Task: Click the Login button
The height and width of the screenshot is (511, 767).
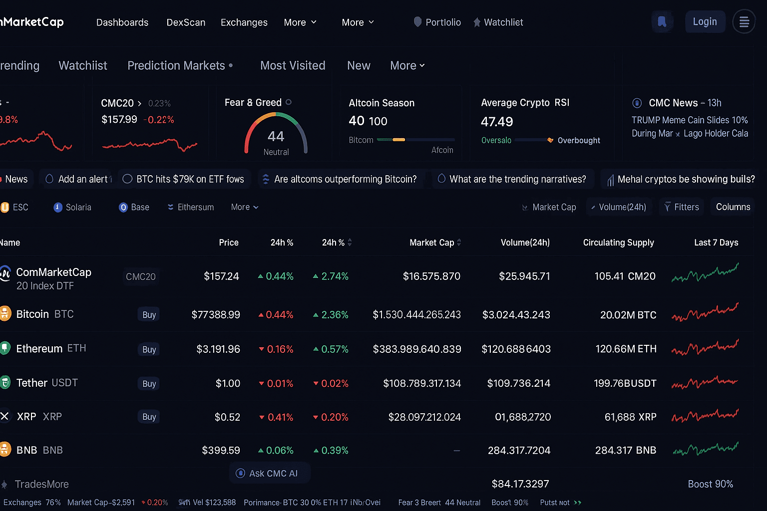Action: pyautogui.click(x=705, y=22)
